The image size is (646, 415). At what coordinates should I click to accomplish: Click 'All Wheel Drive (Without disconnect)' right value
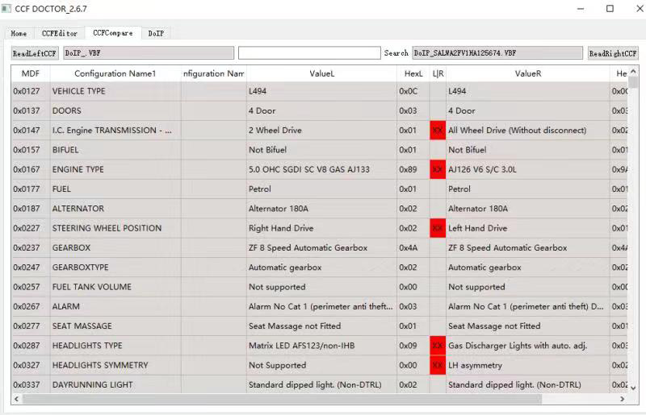coord(517,131)
